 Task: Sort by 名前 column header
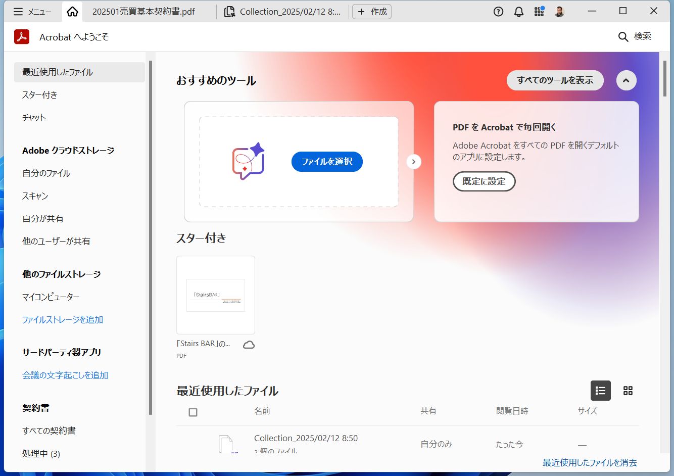point(262,411)
